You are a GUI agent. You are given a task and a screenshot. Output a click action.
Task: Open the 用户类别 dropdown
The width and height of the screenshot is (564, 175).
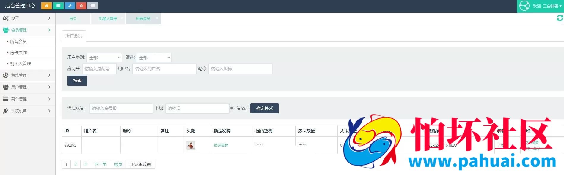point(104,58)
